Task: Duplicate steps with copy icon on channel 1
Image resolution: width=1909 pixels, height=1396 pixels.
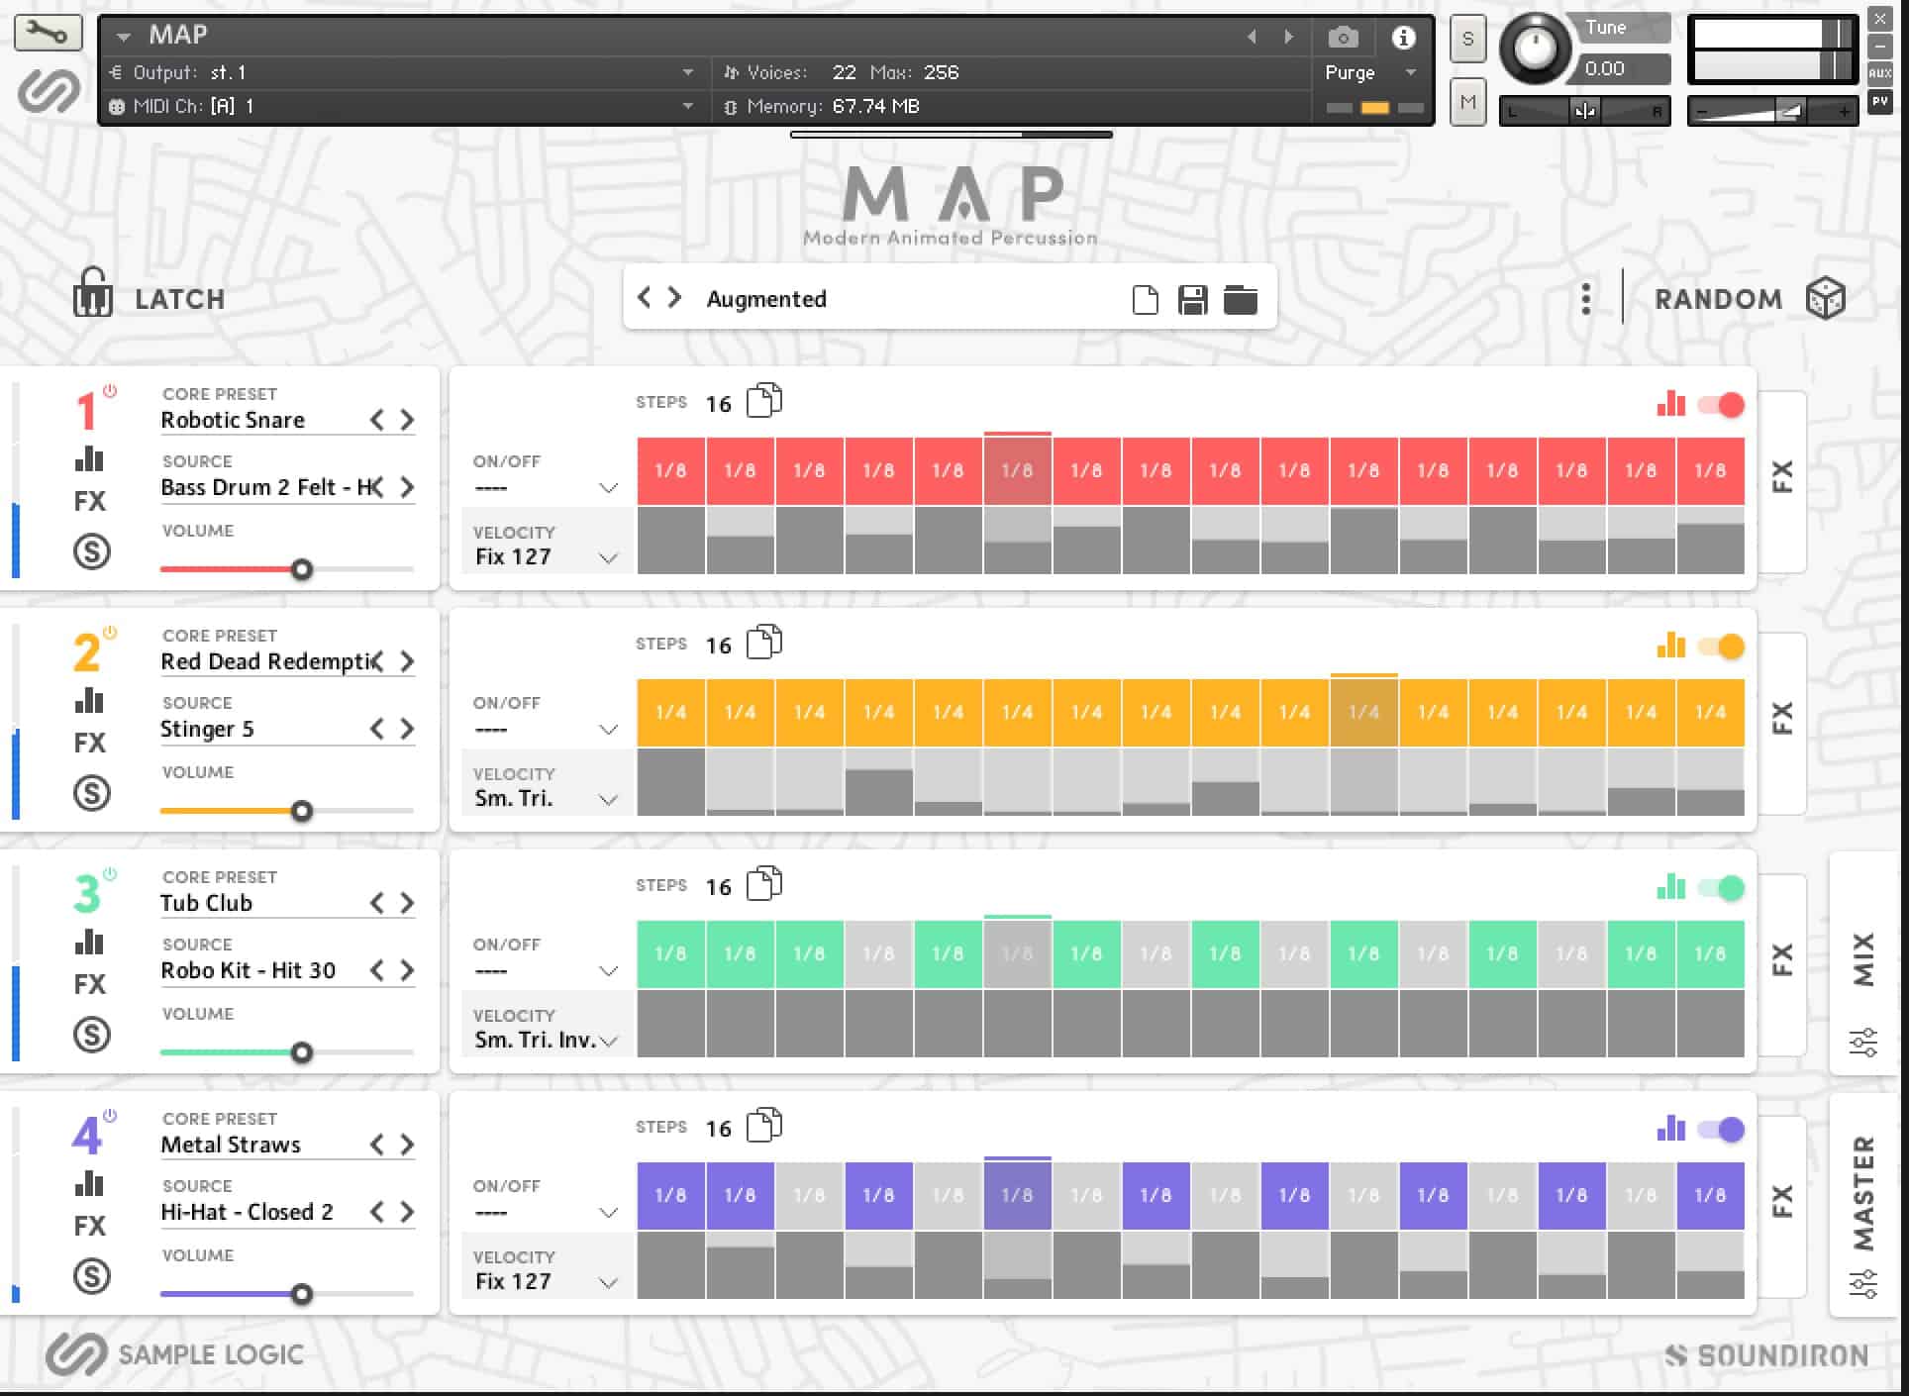Action: click(764, 401)
